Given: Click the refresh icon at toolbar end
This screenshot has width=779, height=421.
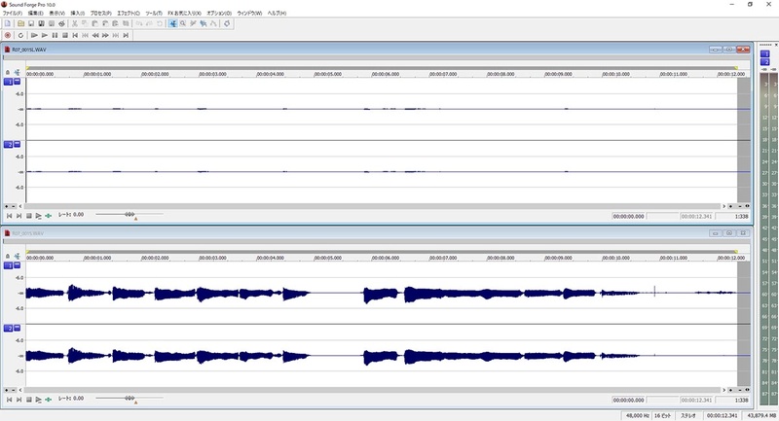Looking at the screenshot, I should (227, 23).
